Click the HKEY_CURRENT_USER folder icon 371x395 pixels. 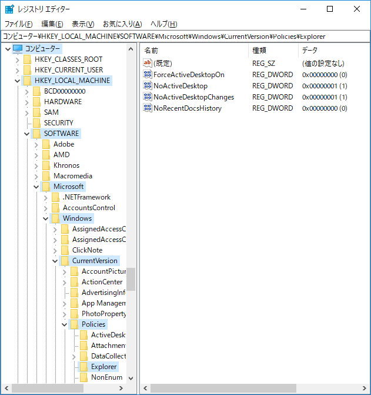point(27,70)
